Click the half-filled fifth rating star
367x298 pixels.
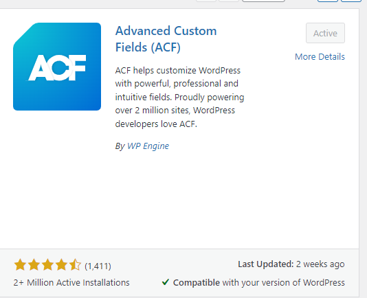(75, 265)
